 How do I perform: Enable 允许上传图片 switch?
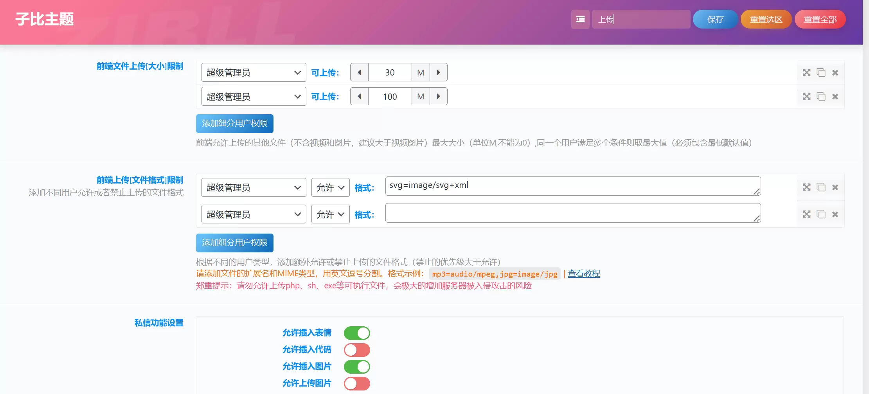tap(357, 383)
